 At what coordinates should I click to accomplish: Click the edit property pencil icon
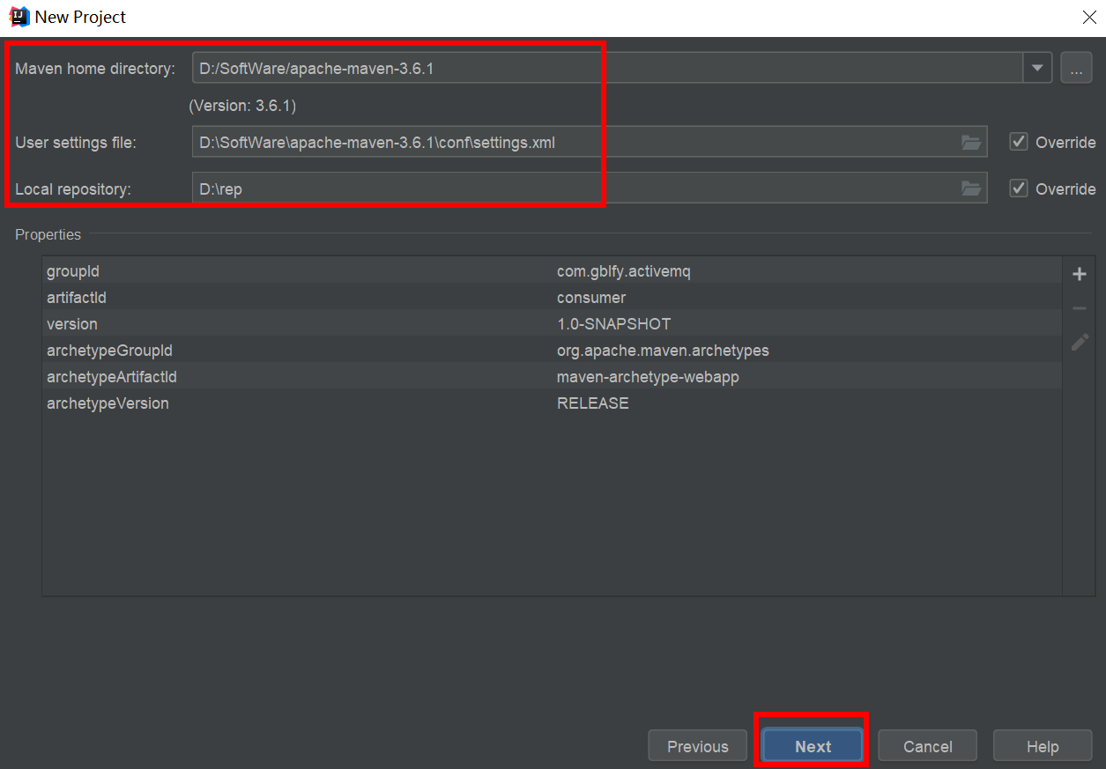[1079, 343]
